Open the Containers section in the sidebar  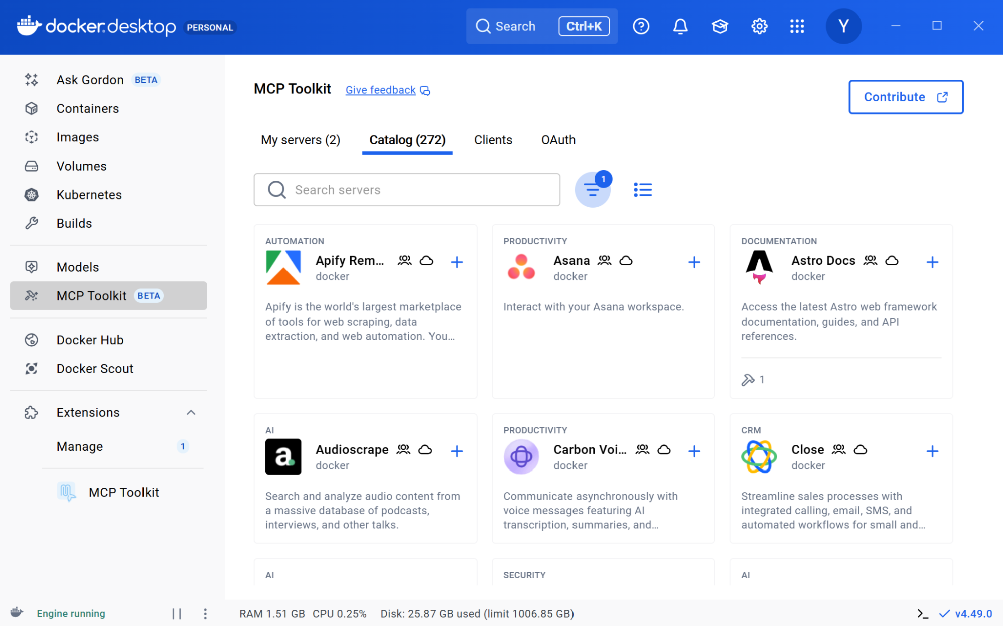(87, 108)
